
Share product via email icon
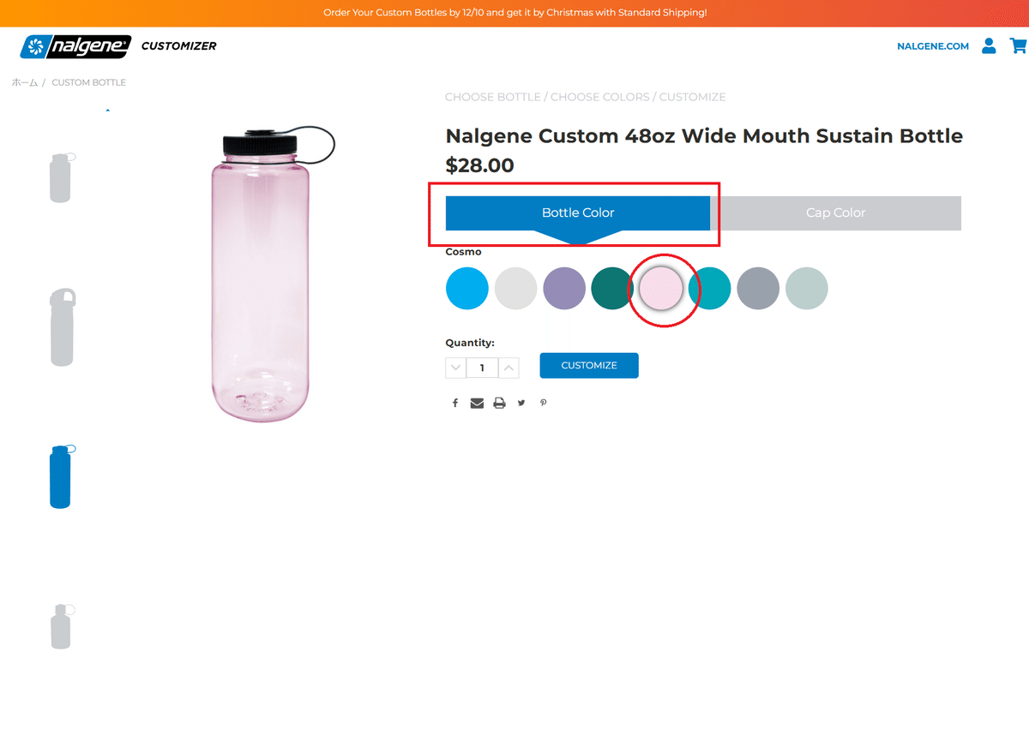(x=477, y=403)
